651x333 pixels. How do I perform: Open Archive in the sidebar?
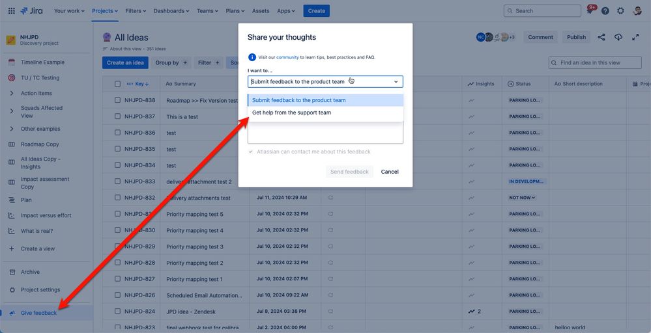30,272
